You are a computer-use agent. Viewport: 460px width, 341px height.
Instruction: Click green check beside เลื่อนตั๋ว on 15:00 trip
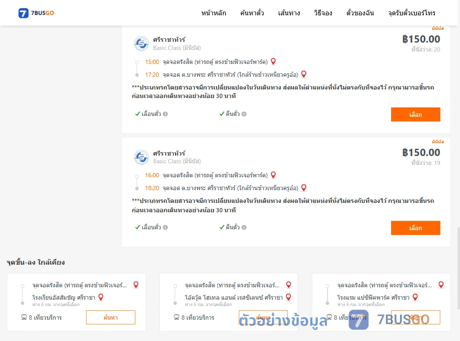tap(138, 114)
